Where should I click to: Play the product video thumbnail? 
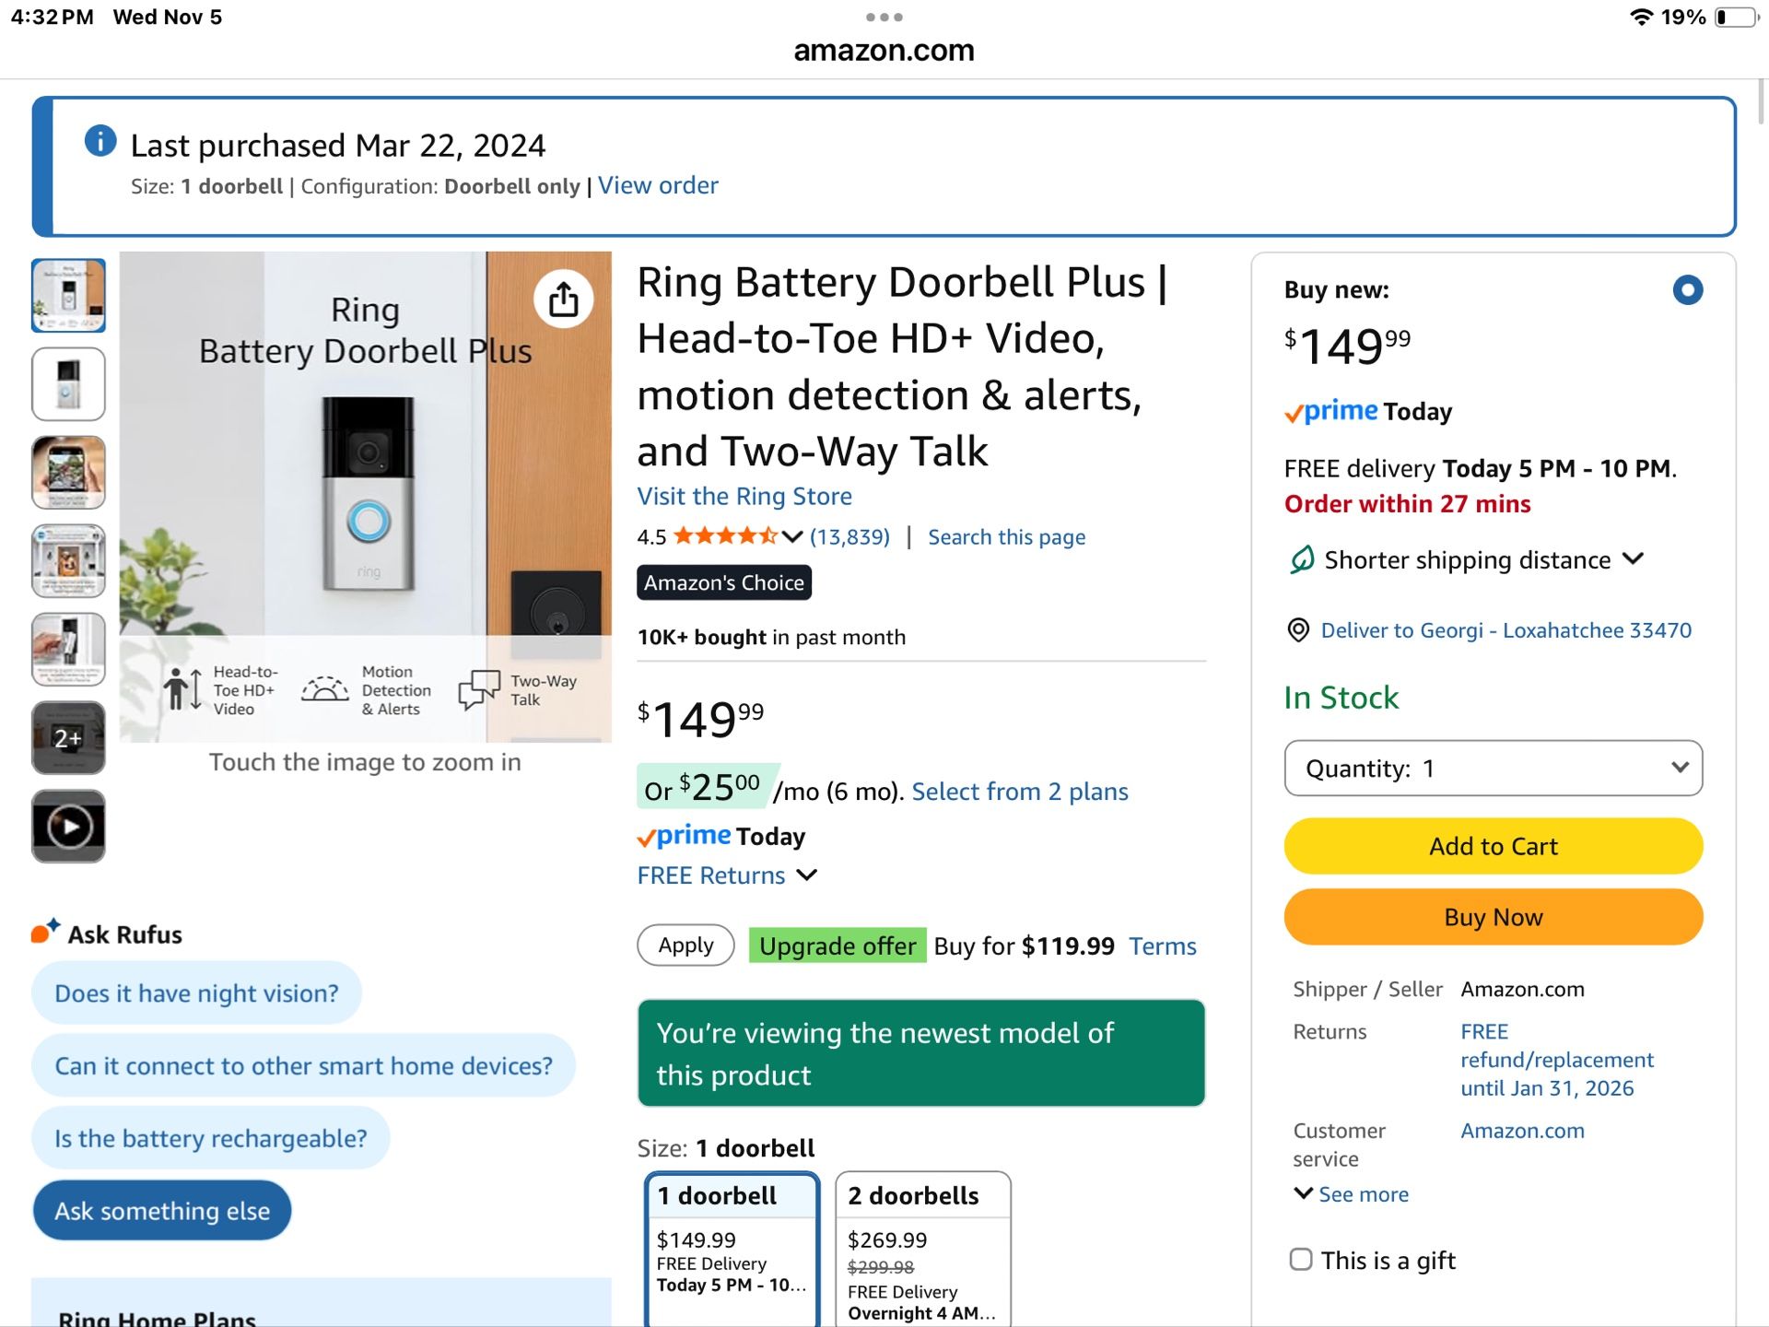coord(68,826)
